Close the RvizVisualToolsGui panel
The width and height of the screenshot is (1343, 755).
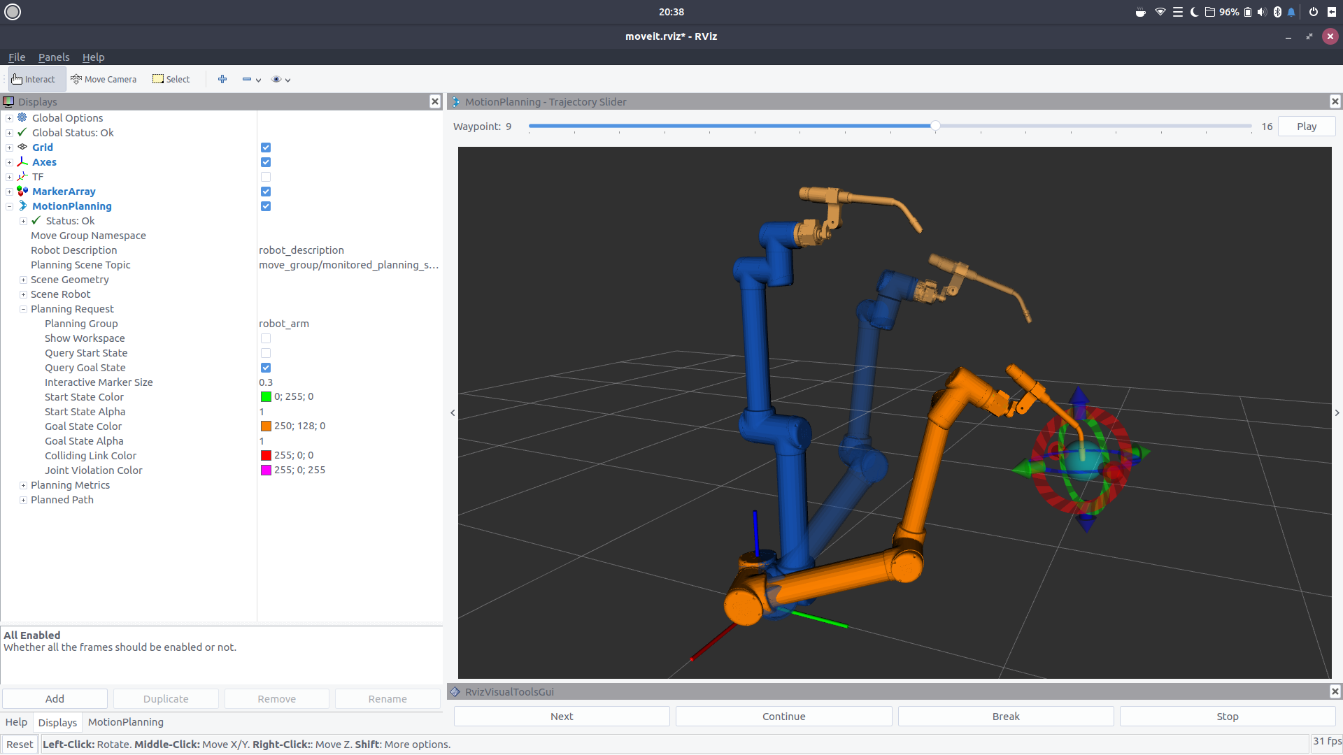coord(1335,691)
